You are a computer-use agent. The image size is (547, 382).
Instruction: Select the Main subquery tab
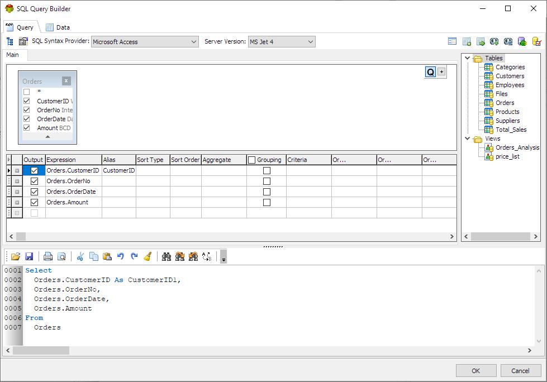(12, 55)
